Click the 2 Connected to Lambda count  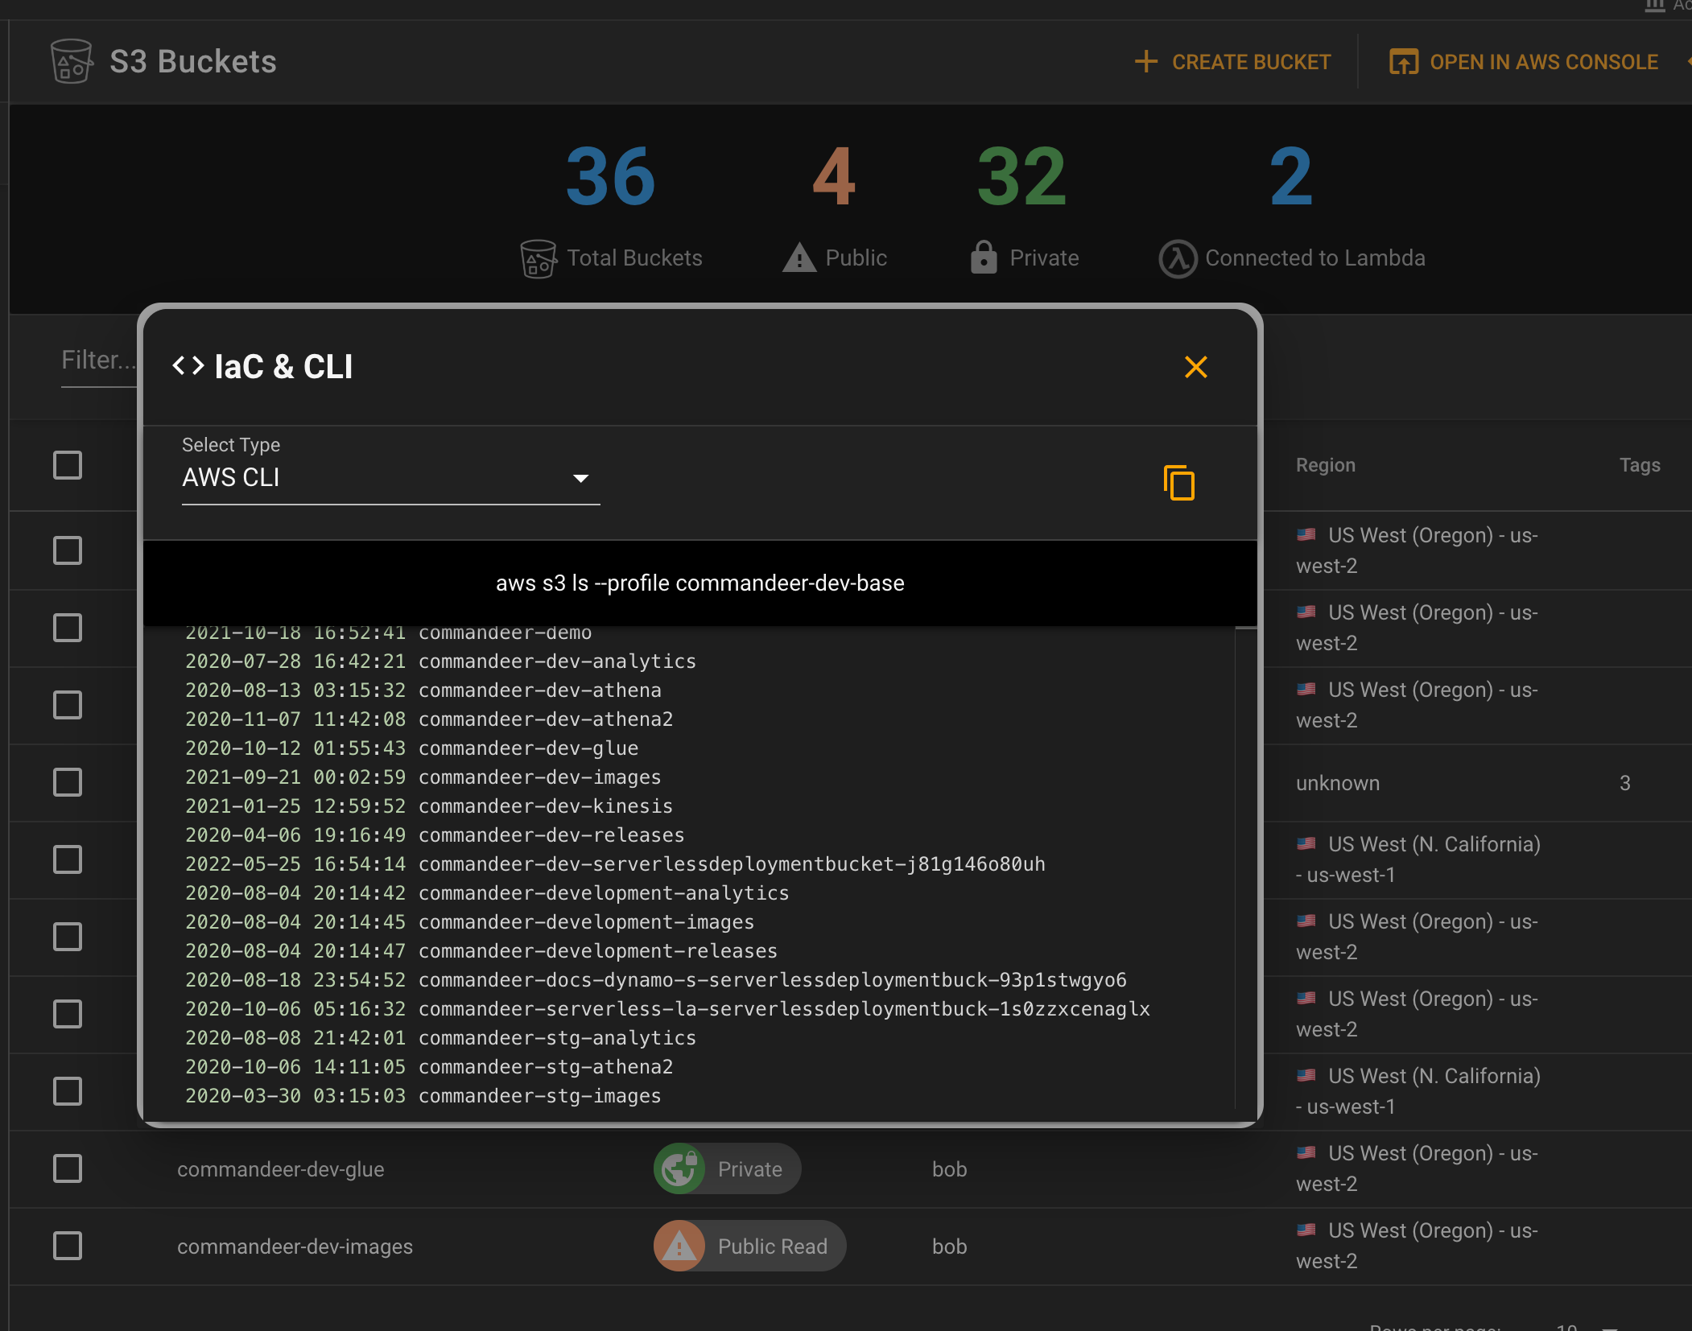coord(1291,176)
